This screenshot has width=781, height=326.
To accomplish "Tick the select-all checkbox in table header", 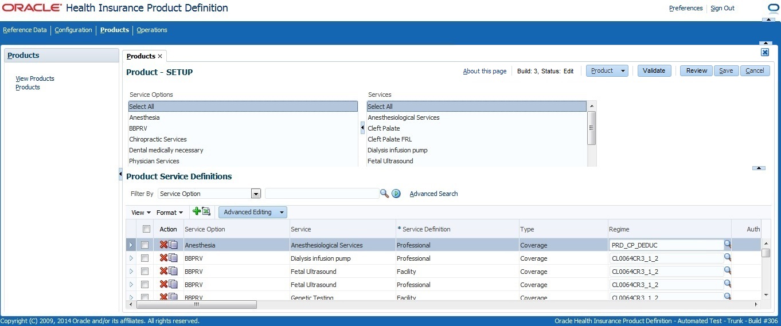I will [x=146, y=229].
